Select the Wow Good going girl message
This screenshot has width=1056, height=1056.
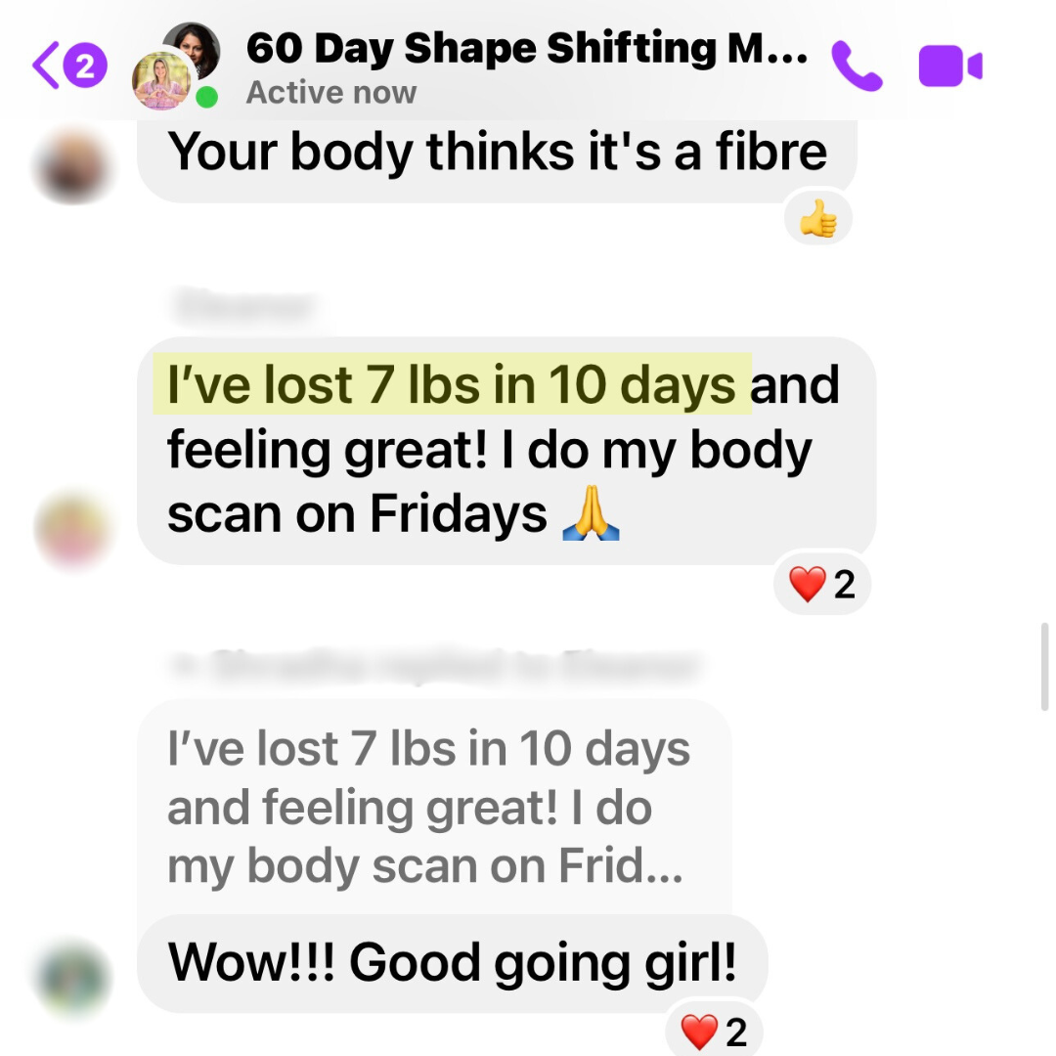coord(452,963)
